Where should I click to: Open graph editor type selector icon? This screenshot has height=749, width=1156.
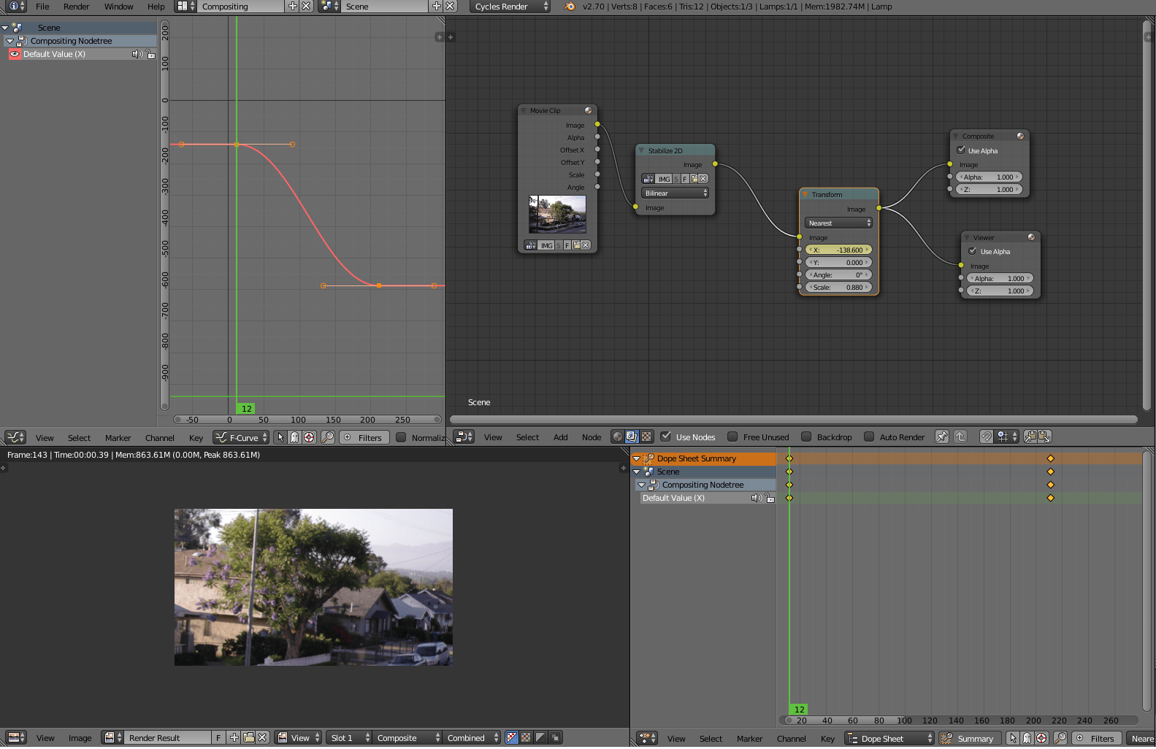(x=15, y=438)
